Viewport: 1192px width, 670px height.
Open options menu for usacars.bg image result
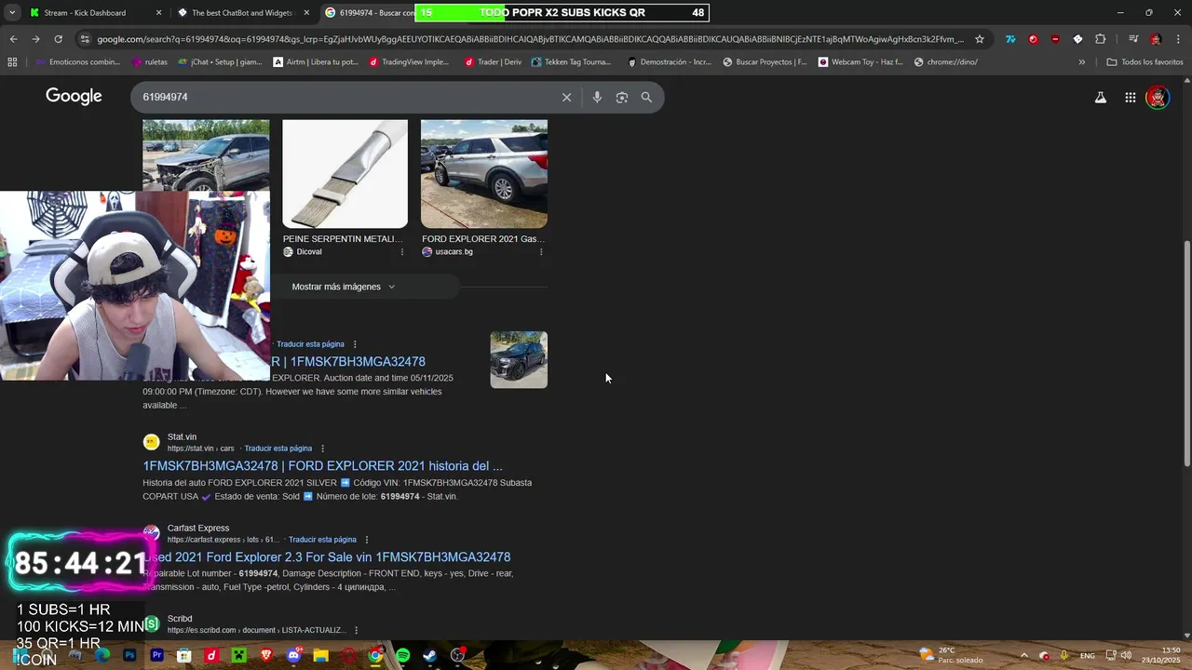(541, 252)
